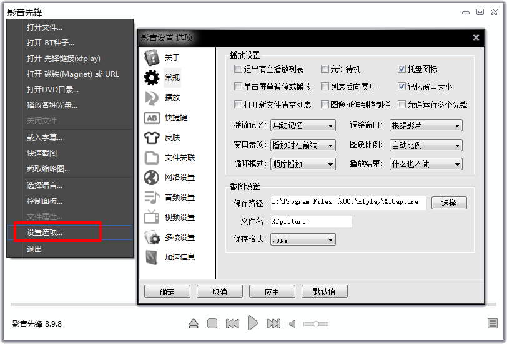507x344 pixels.
Task: Expand 调整窗口 dropdown
Action: 426,125
